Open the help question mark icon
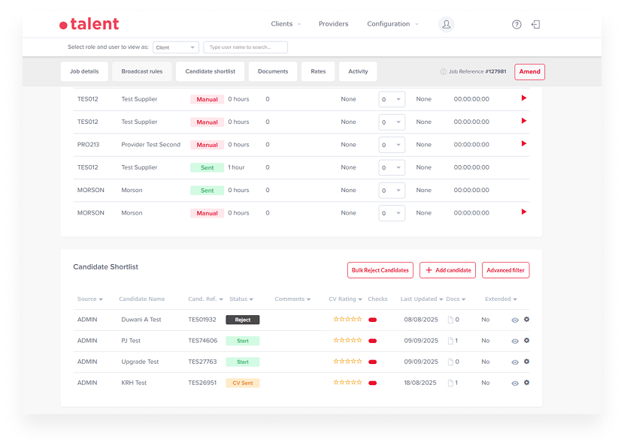 tap(516, 24)
